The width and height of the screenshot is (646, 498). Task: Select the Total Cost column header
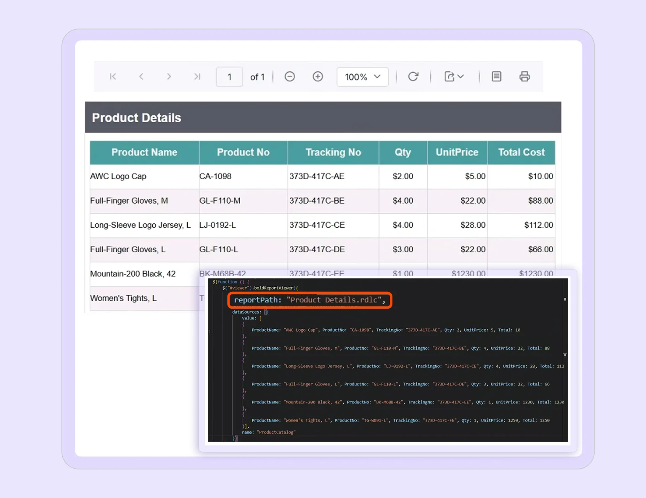click(521, 152)
